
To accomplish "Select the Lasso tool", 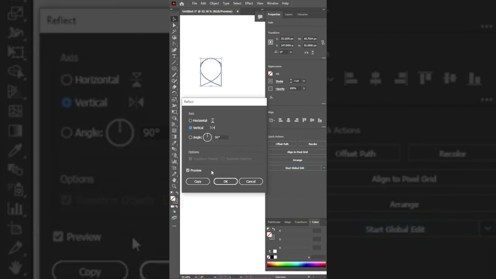I will [x=174, y=38].
